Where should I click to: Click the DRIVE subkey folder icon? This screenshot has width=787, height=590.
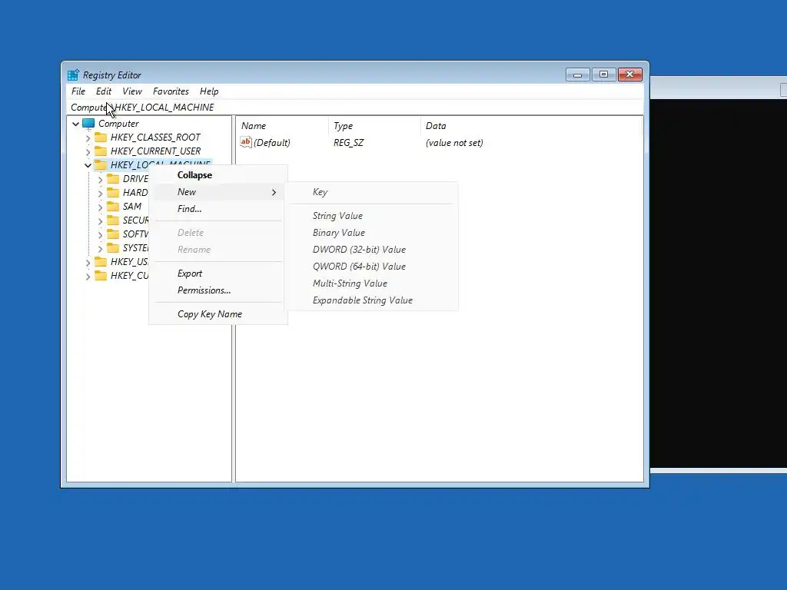tap(114, 178)
